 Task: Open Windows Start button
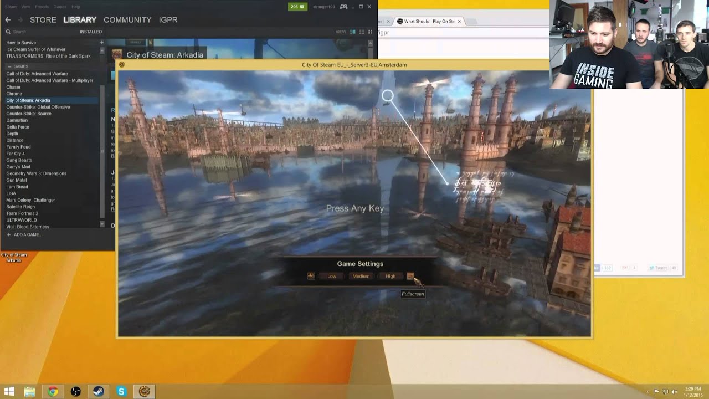tap(9, 392)
